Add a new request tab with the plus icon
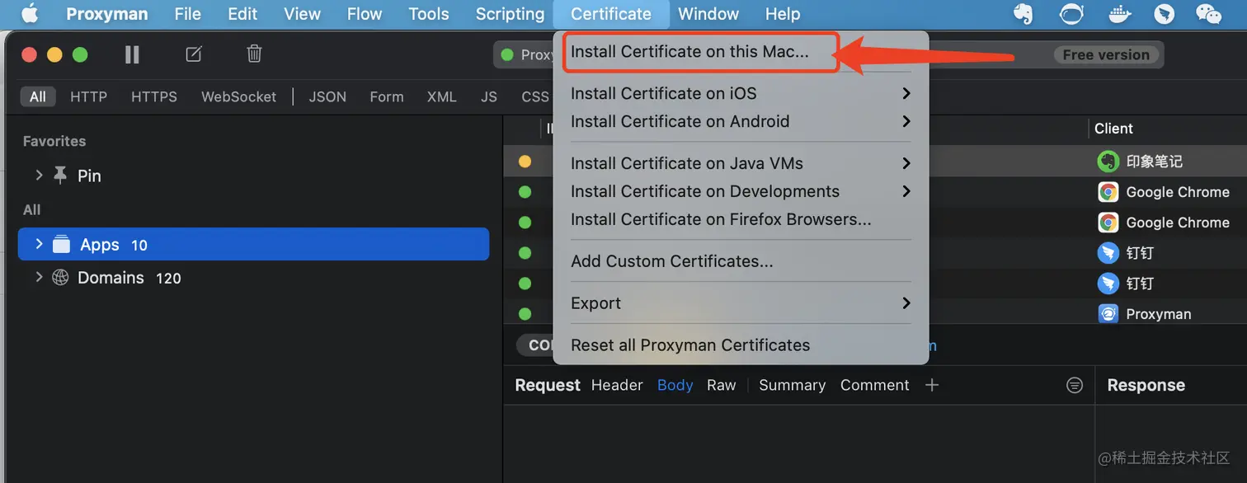The image size is (1247, 483). [932, 385]
